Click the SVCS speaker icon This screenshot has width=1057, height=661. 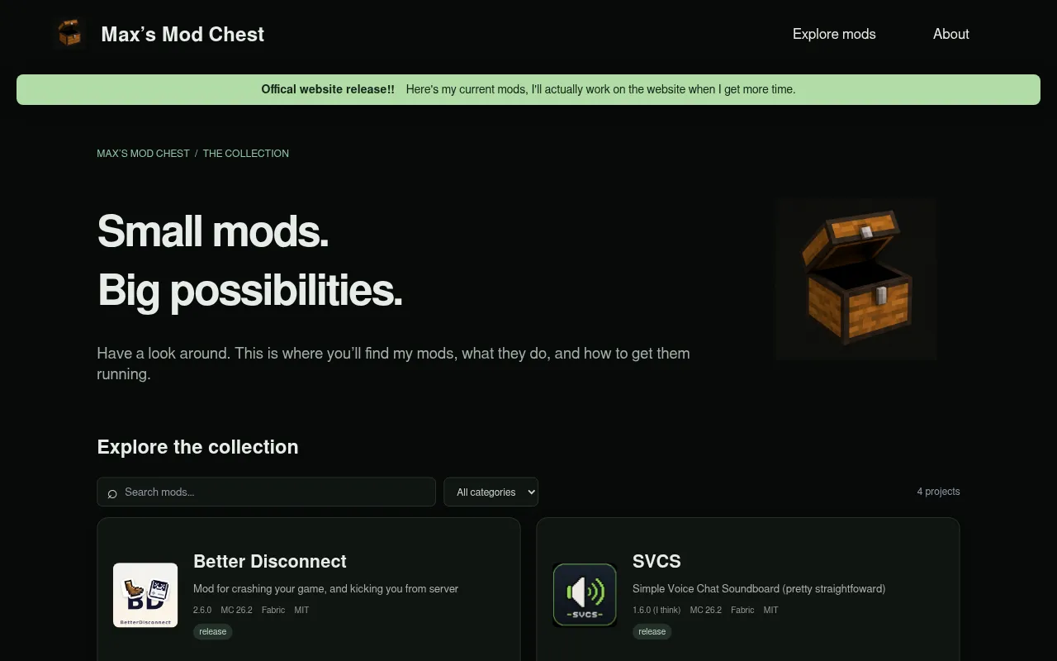585,595
